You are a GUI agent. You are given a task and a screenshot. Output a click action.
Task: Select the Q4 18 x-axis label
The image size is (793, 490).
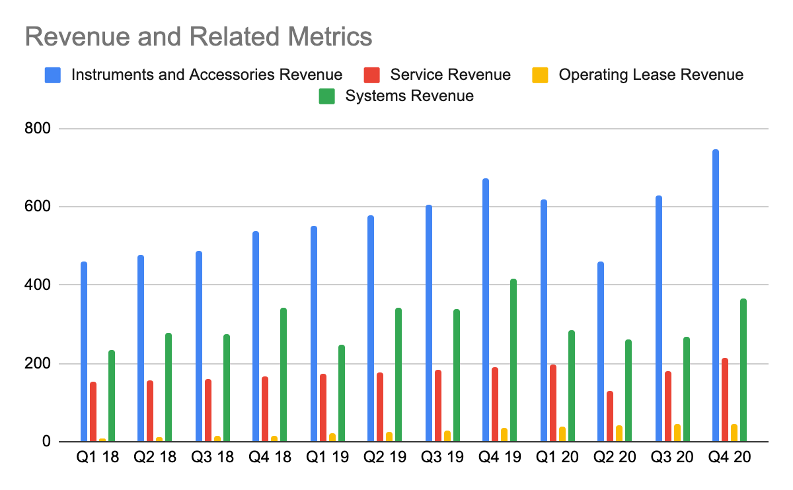(270, 458)
